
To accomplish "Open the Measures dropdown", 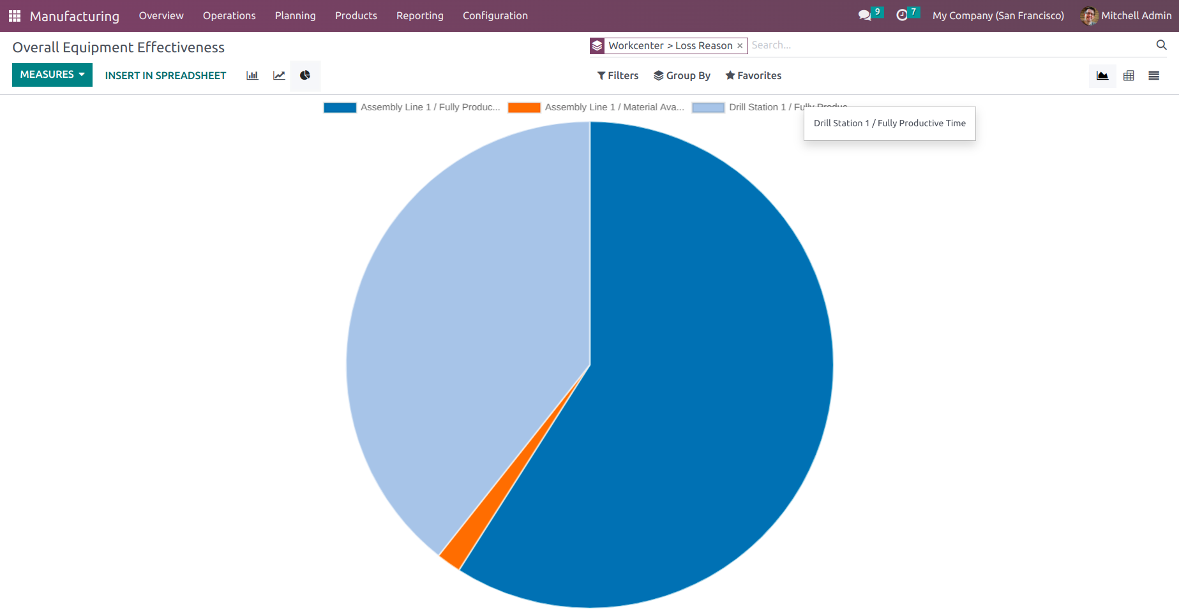I will point(52,75).
